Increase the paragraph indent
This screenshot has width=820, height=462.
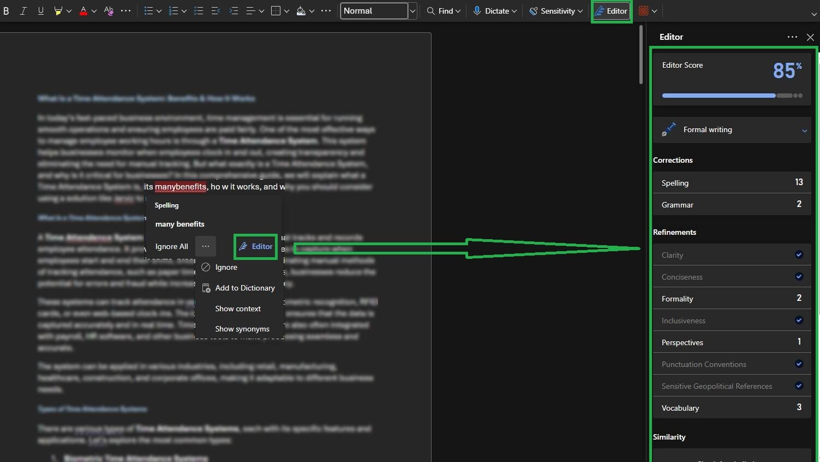234,11
